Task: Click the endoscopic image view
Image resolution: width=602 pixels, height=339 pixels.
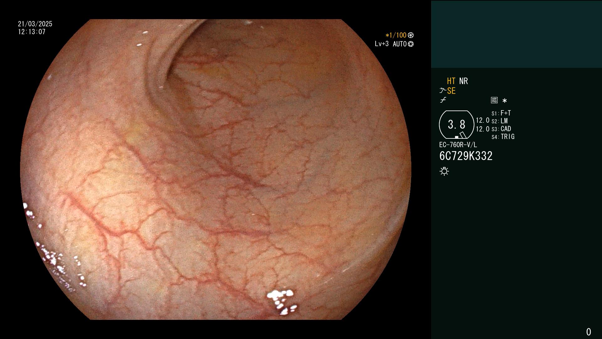Action: [x=216, y=169]
